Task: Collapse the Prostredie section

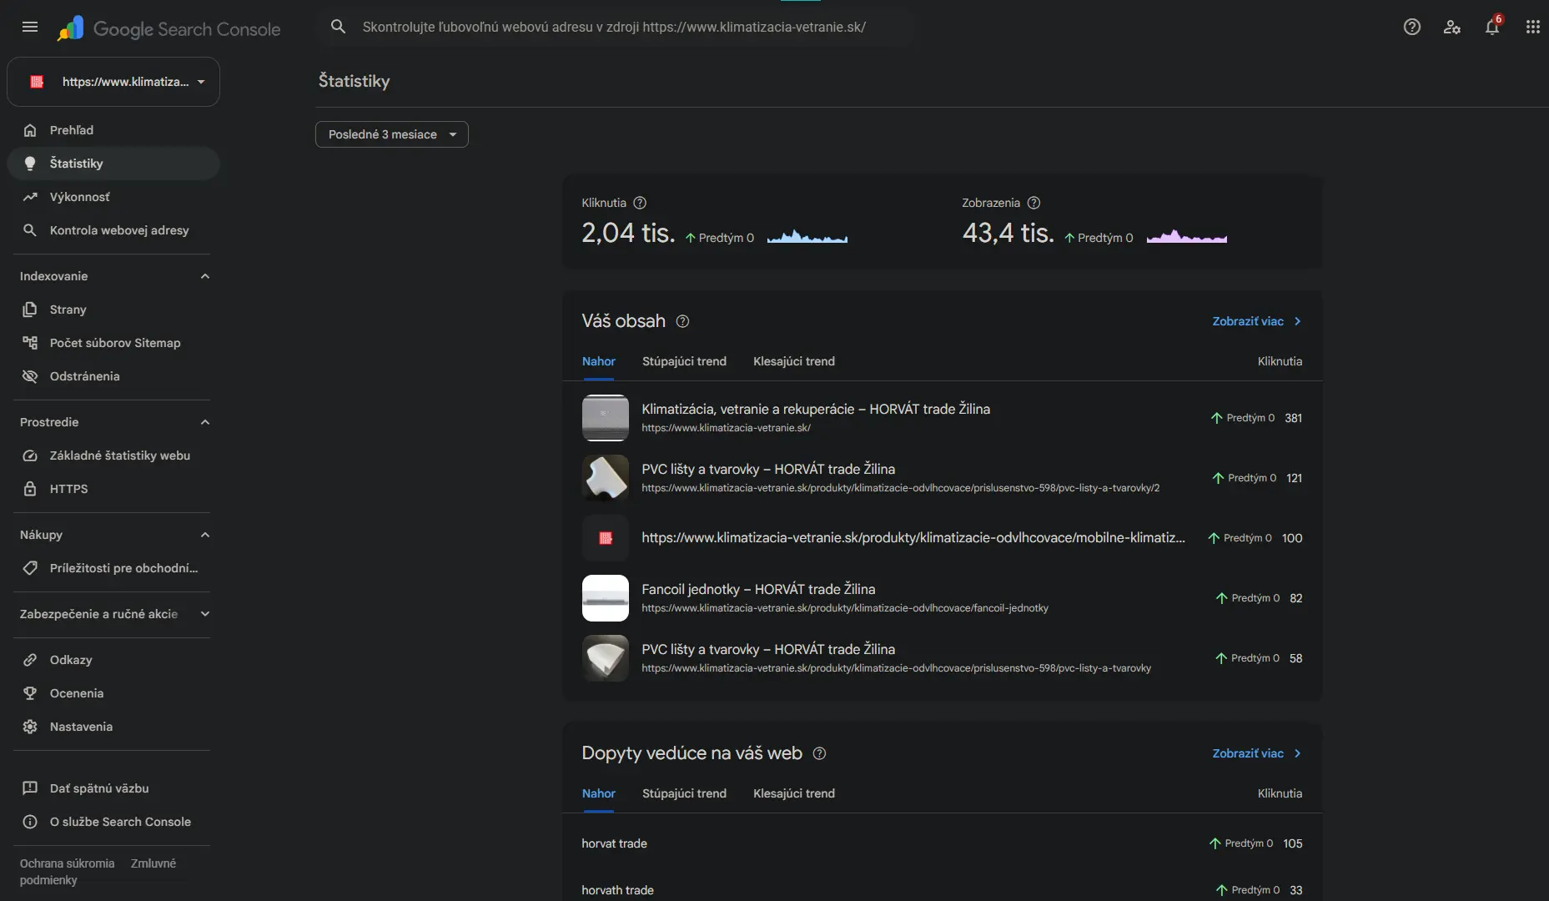Action: tap(205, 422)
